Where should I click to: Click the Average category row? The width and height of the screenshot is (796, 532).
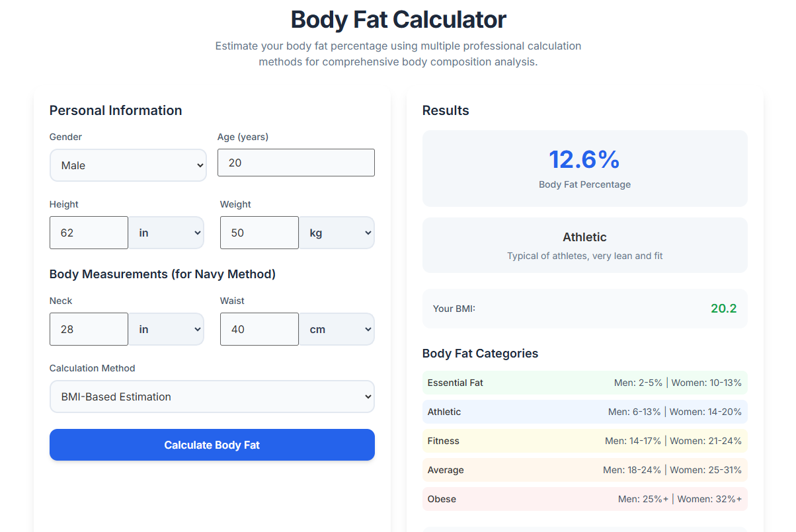click(x=584, y=469)
